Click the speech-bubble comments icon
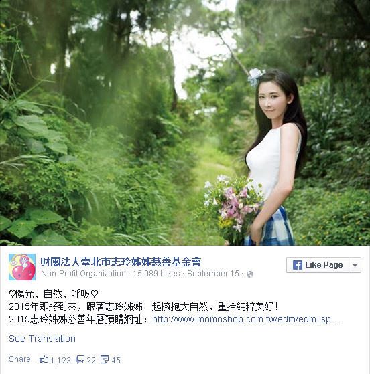Screen dimensions: 370x374 [80, 359]
